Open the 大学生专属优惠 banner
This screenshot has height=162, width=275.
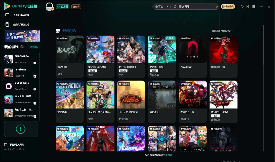[22, 36]
